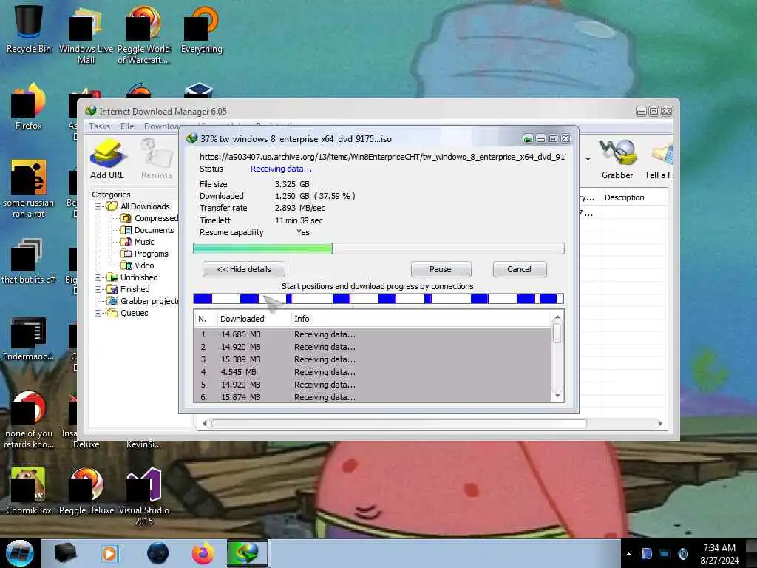Image resolution: width=757 pixels, height=568 pixels.
Task: Click the Add URL toolbar icon
Action: (107, 160)
